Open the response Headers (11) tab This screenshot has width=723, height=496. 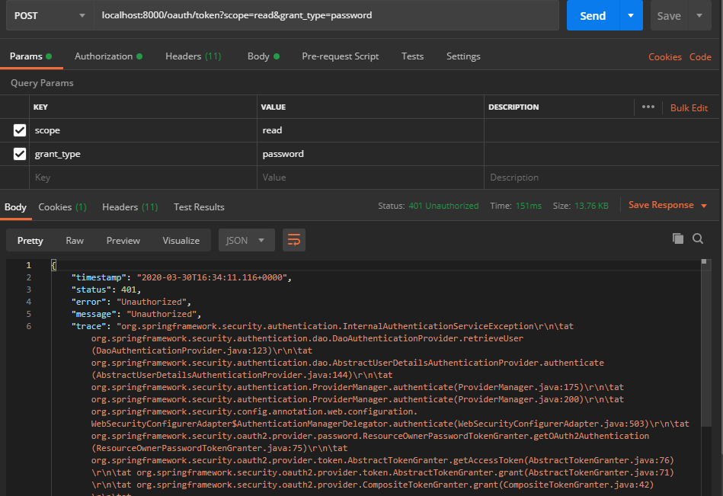click(130, 207)
